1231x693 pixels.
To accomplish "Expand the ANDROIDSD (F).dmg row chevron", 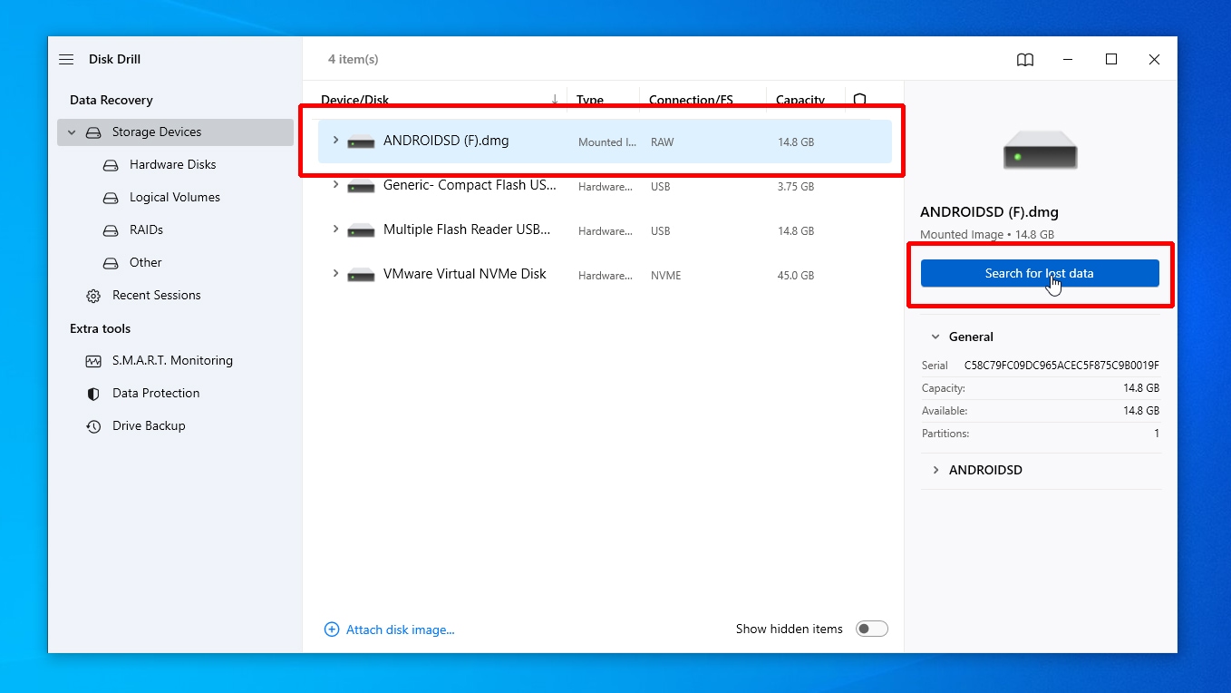I will tap(335, 141).
